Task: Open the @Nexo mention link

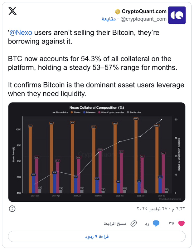Action: tap(21, 32)
